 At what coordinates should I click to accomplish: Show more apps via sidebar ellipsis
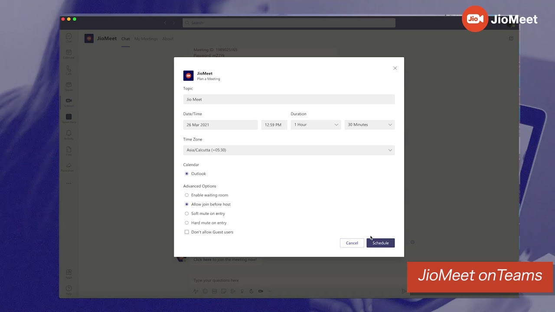point(69,183)
